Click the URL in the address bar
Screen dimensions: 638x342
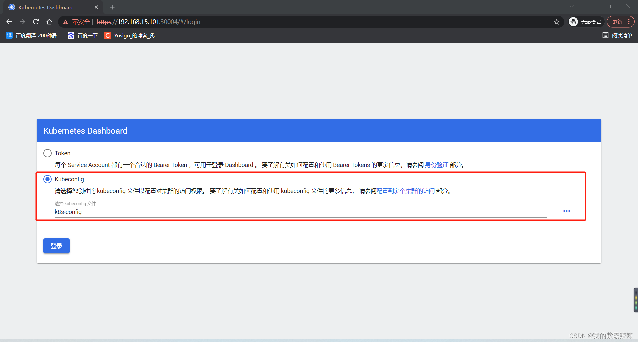pos(149,22)
